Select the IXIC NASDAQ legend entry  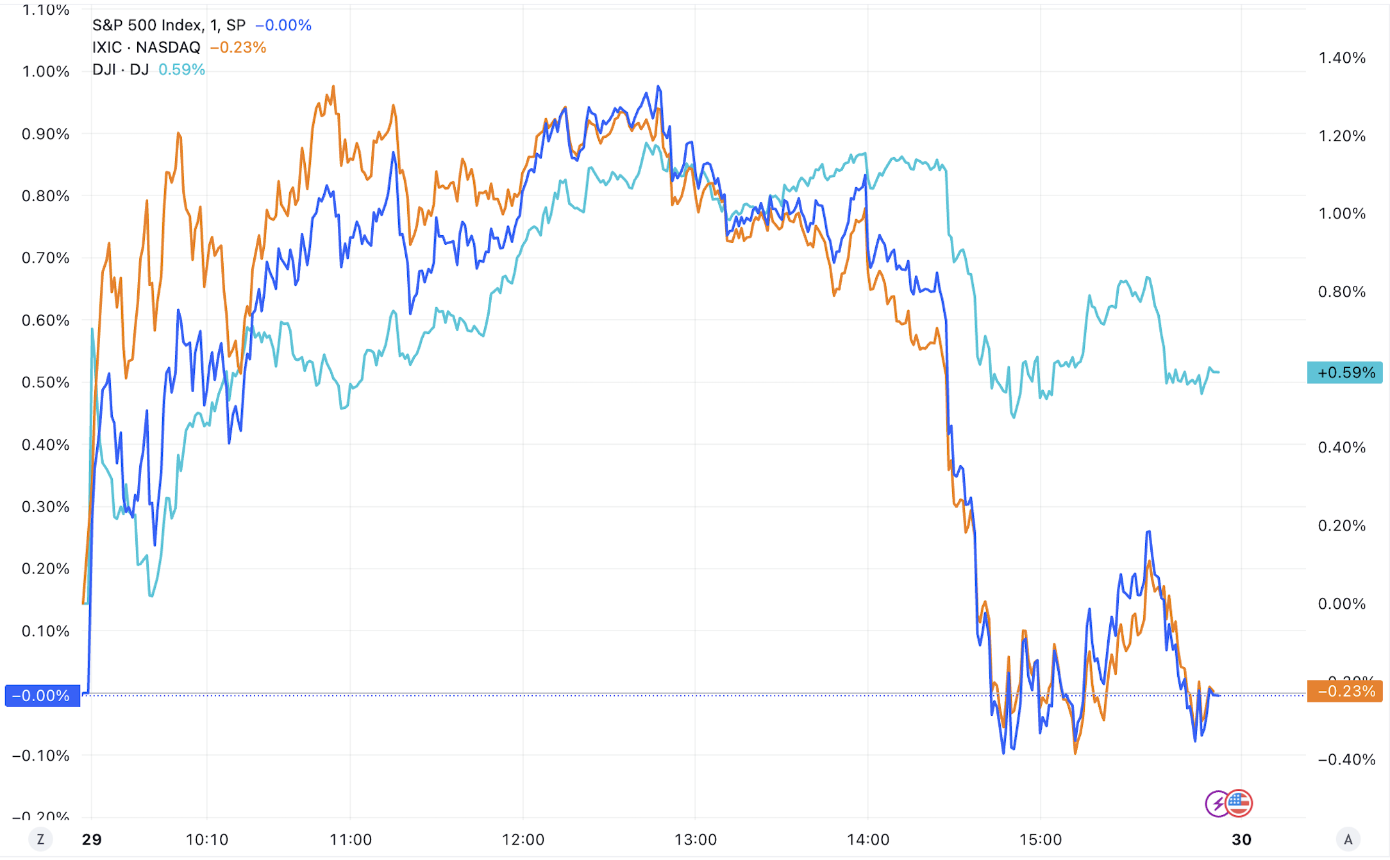click(x=146, y=47)
